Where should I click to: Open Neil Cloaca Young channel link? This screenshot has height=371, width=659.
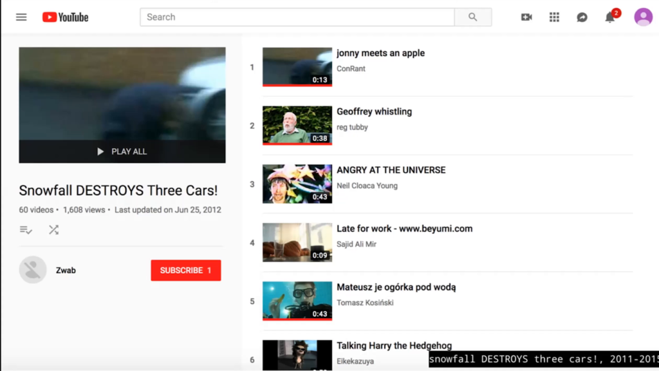pos(367,185)
